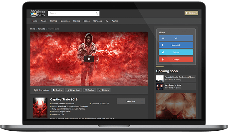Click the VK share icon
This screenshot has height=134, width=228.
click(x=163, y=38)
